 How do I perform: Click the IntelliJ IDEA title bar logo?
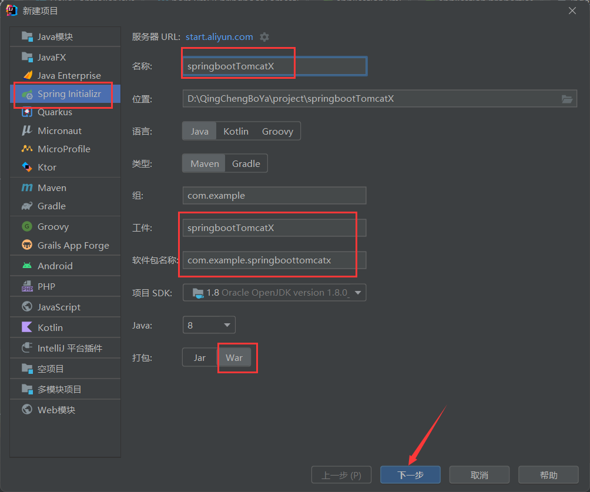click(11, 11)
